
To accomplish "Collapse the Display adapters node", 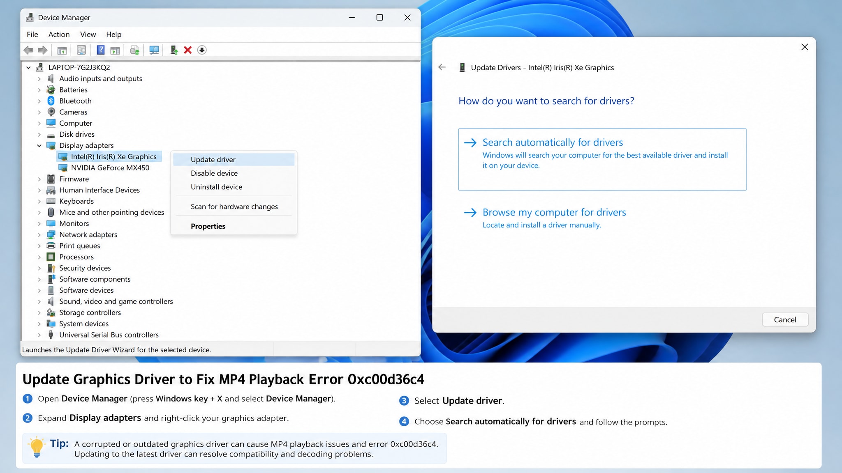I will pos(39,145).
